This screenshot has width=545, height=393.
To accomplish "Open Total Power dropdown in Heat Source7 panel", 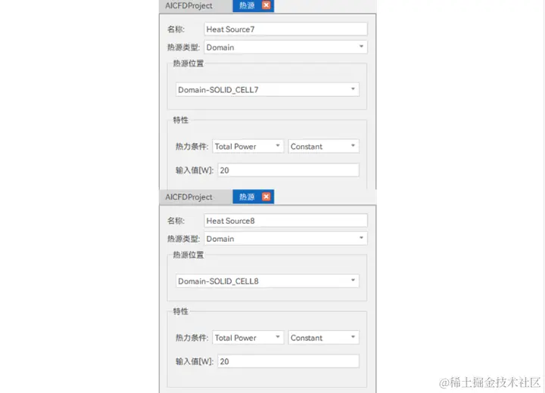I will point(248,146).
